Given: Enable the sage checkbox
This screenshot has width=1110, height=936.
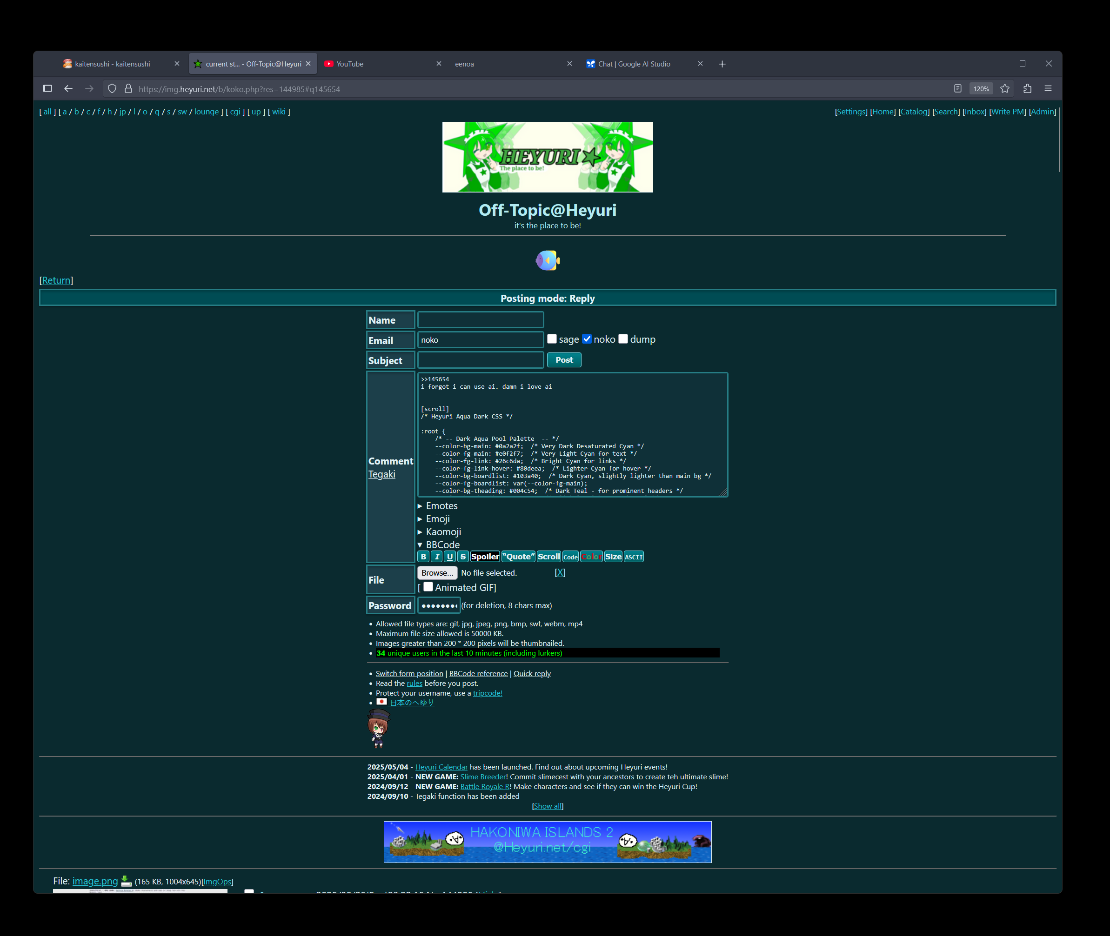Looking at the screenshot, I should point(552,339).
